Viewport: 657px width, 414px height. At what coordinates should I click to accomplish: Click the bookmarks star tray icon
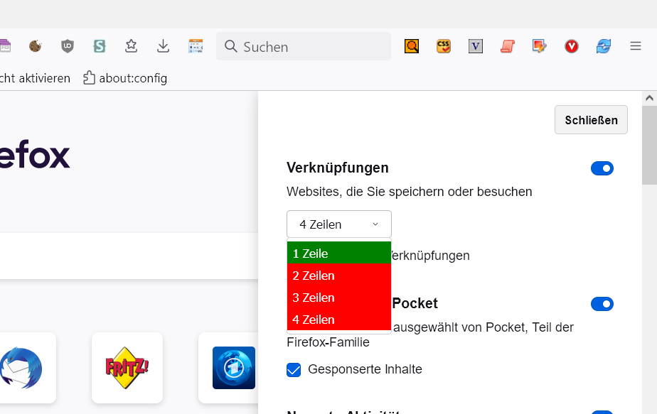[132, 46]
